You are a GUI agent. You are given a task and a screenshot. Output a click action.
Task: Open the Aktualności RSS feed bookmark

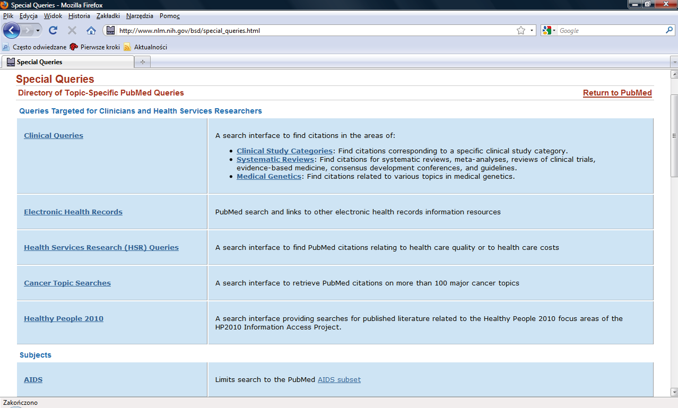[x=145, y=47]
